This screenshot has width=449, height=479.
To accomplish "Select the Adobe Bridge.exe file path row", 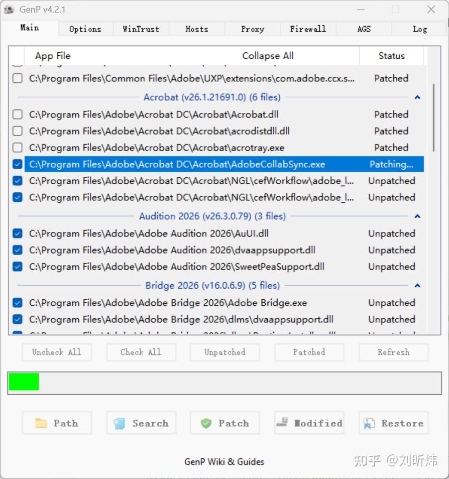I will (x=168, y=303).
